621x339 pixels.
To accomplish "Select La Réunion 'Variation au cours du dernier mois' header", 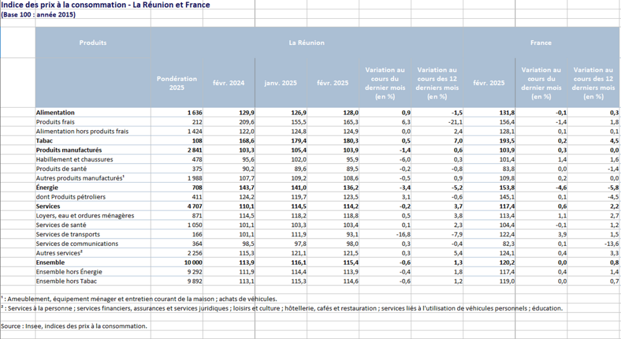I will (x=385, y=83).
